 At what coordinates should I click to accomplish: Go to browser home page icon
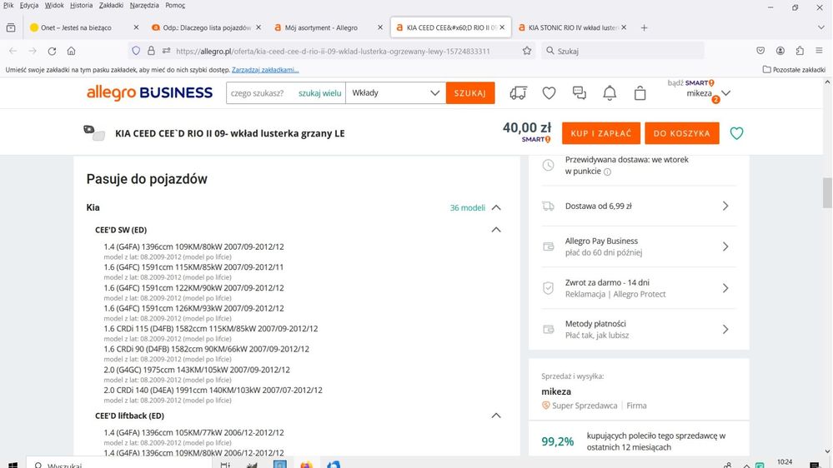71,51
